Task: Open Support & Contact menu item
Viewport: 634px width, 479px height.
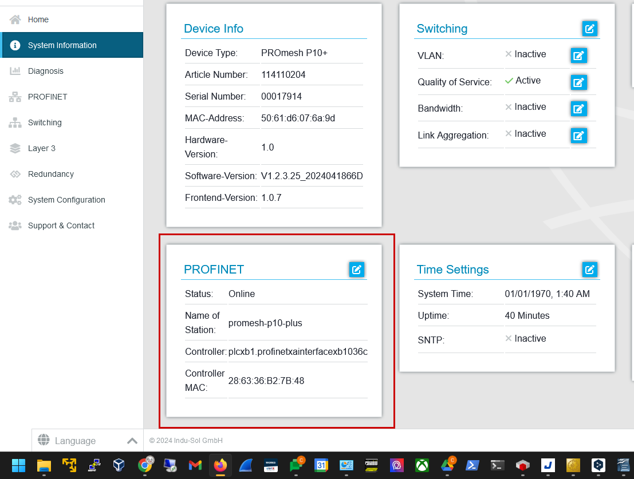Action: 72,225
